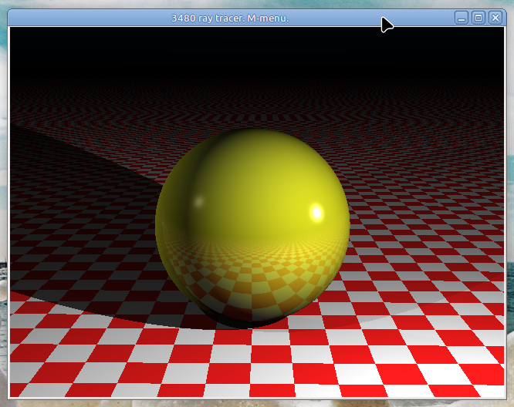Click the top edge of the yellow sphere
Screen dimensions: 514x407
(x=252, y=133)
